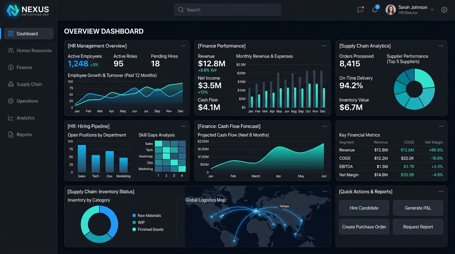Viewport: 455px width, 254px height.
Task: Open Inventory Status card options menu
Action: pyautogui.click(x=325, y=191)
